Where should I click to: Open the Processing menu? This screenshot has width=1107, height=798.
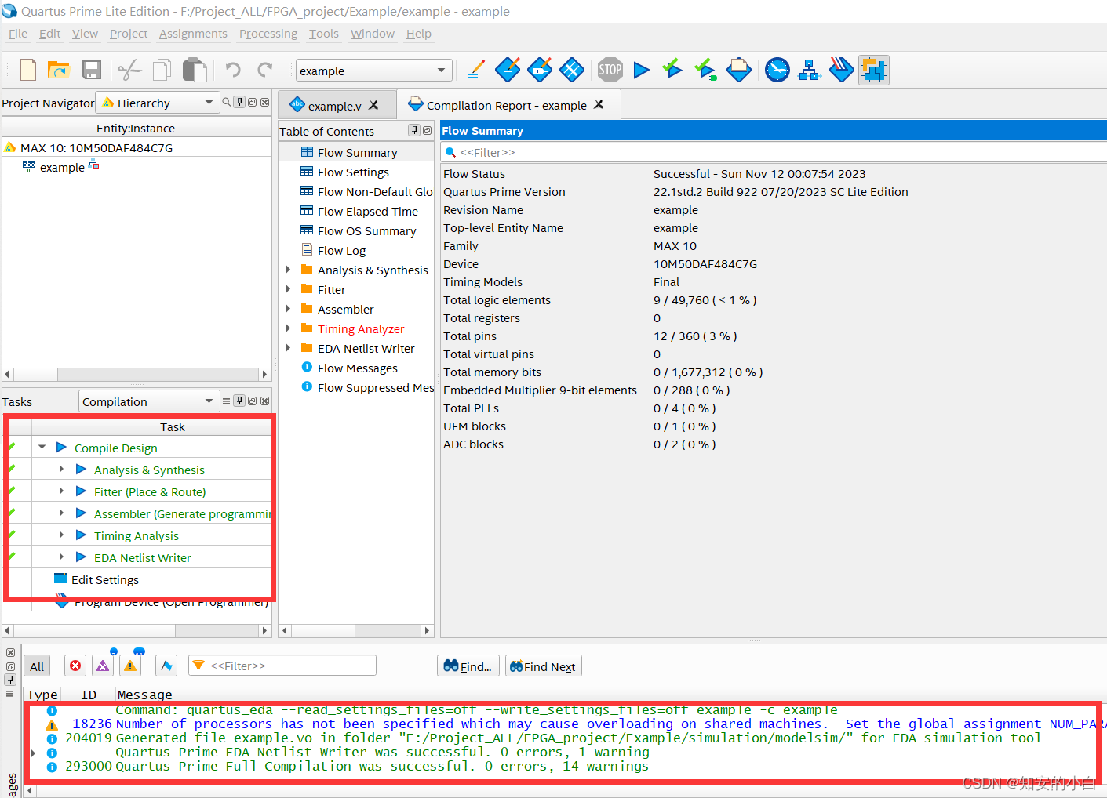(268, 34)
